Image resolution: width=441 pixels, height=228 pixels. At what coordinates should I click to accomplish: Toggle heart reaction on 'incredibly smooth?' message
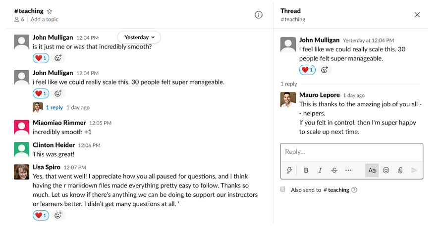tap(41, 58)
